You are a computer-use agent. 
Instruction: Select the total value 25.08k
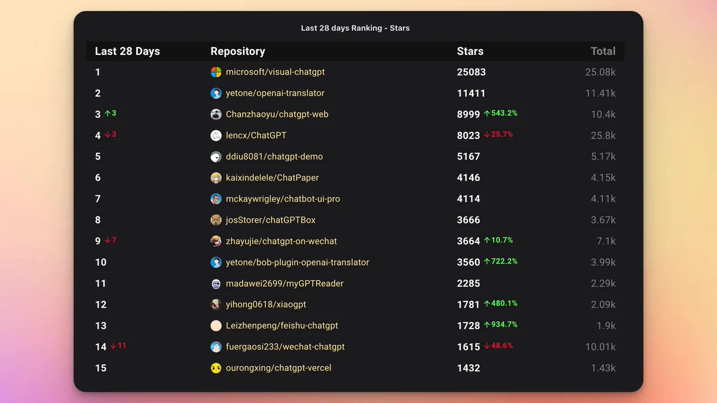600,72
